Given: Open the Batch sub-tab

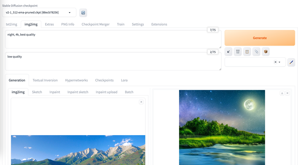Looking at the screenshot, I should click(129, 92).
